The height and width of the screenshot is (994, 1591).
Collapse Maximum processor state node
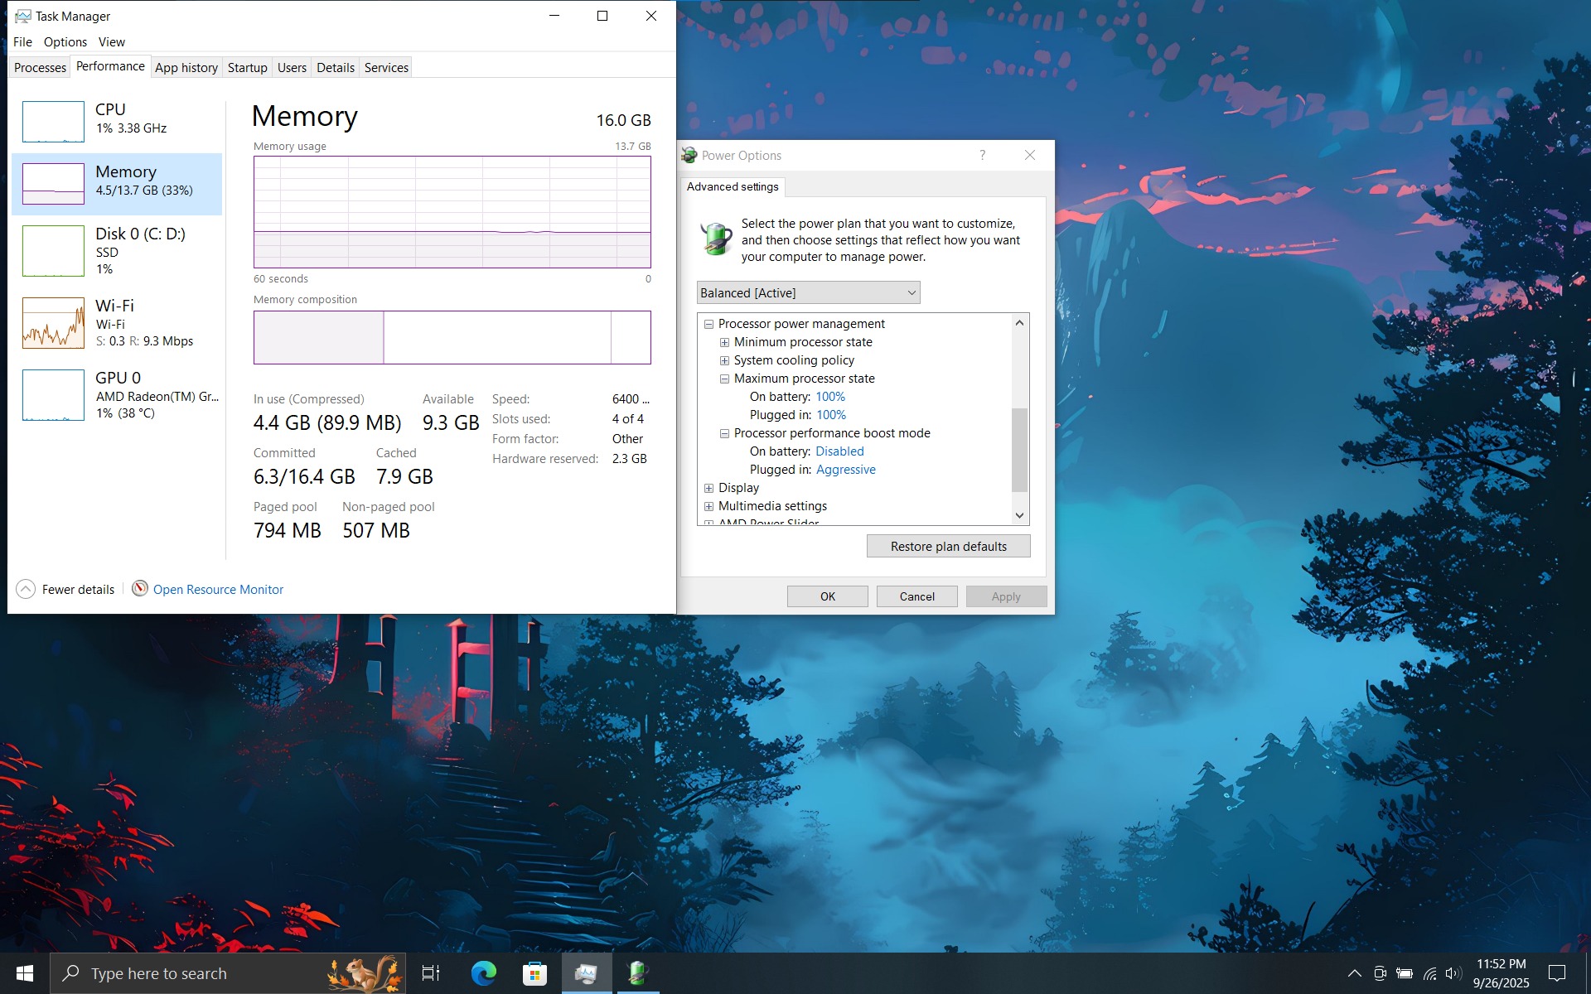tap(724, 379)
